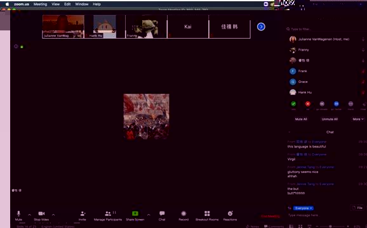The height and width of the screenshot is (228, 367).
Task: Open the Meeting menu in menu bar
Action: coord(40,4)
